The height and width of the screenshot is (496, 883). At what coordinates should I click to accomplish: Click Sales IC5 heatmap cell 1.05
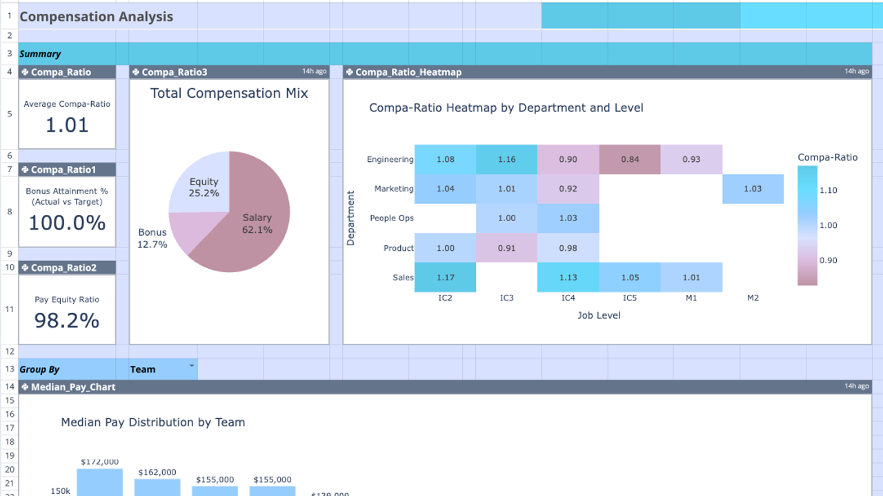(x=630, y=278)
